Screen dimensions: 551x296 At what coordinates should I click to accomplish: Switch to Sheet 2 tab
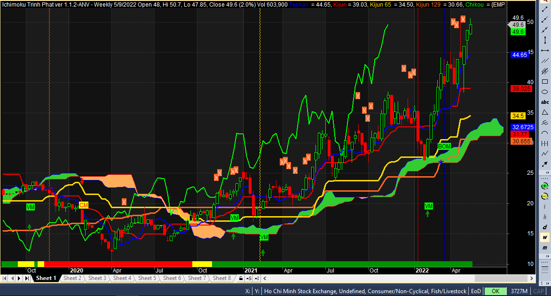(x=72, y=279)
